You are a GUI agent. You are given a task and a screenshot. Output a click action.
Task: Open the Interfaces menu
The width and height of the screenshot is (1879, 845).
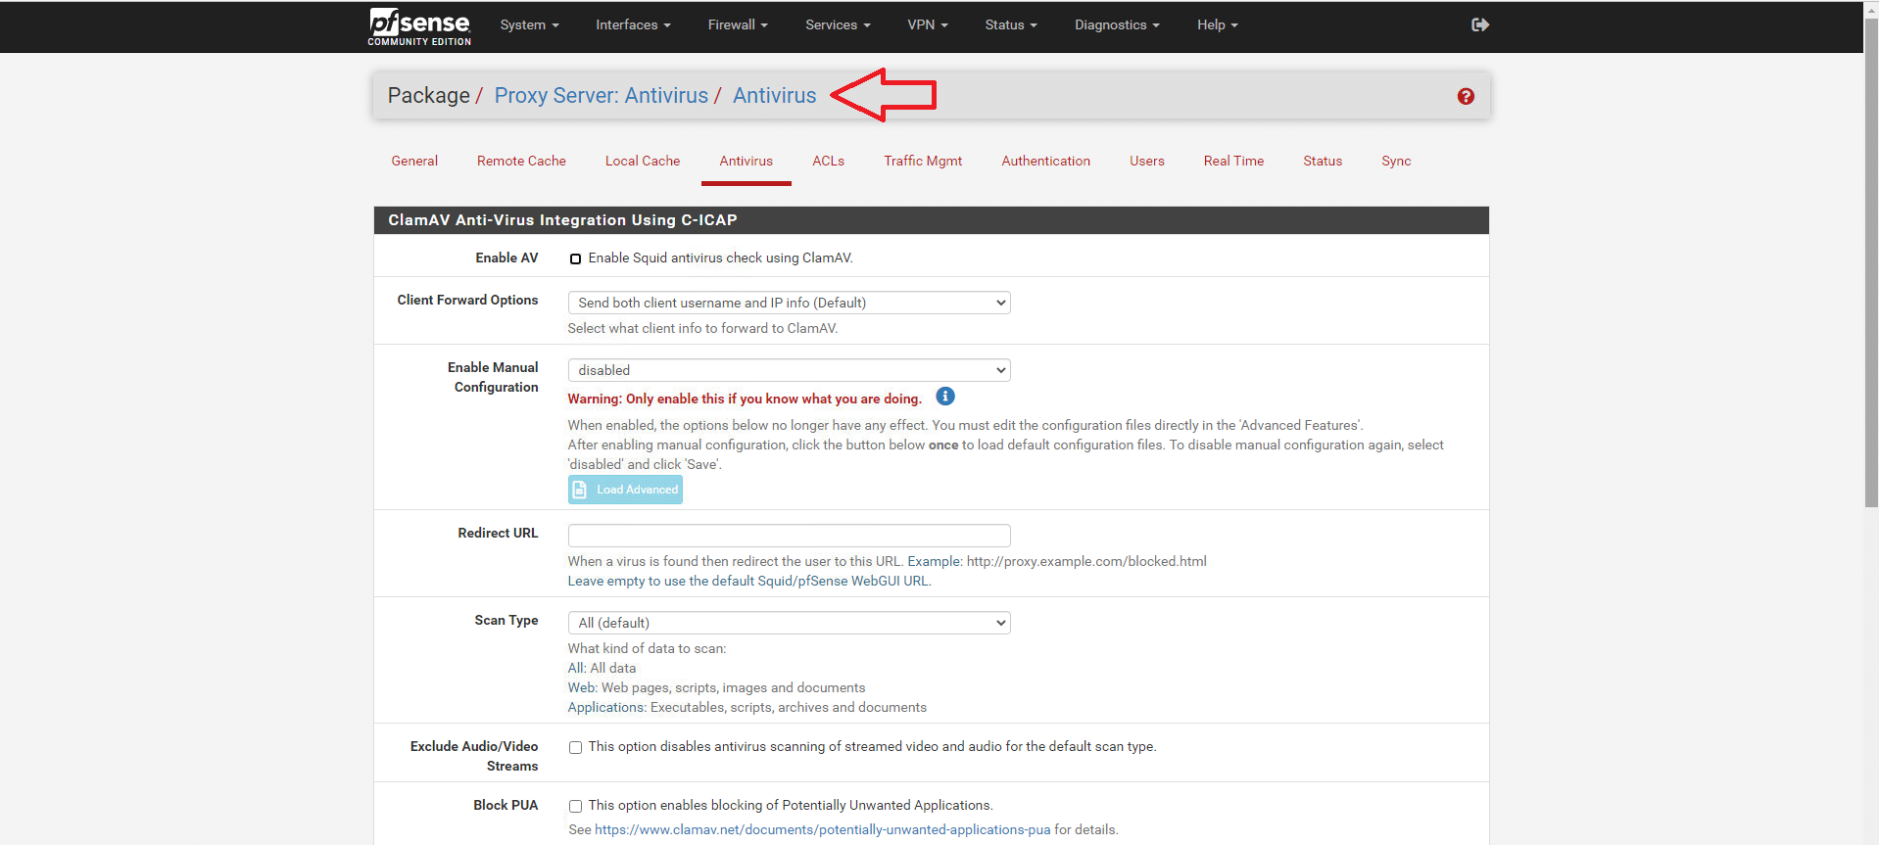633,24
